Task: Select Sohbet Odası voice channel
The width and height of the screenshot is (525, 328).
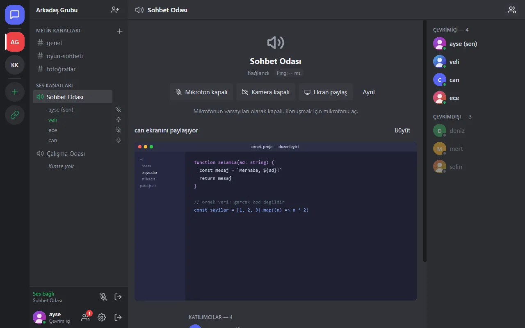Action: coord(73,97)
